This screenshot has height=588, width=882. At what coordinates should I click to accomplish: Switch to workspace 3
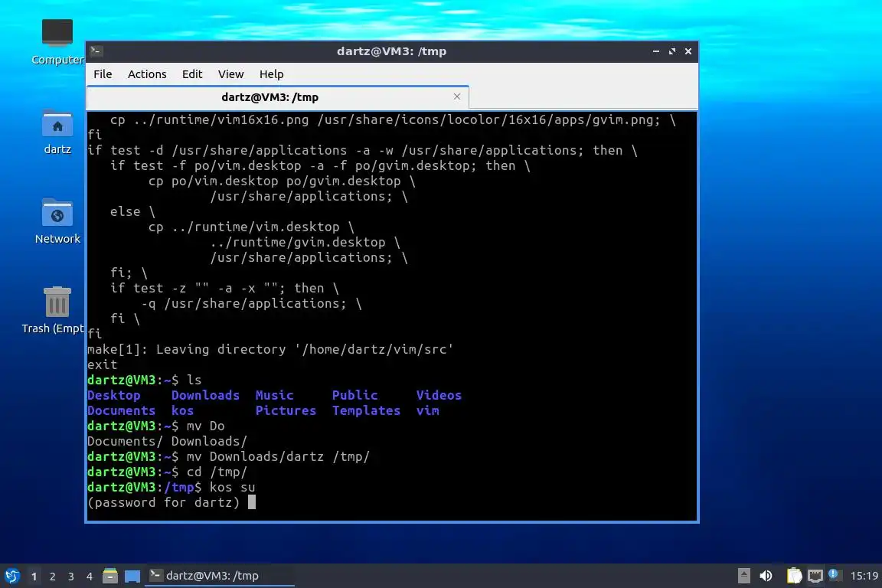tap(71, 577)
